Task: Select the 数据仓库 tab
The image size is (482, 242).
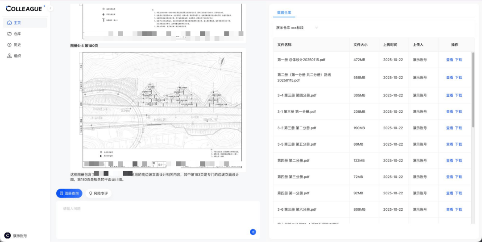Action: [284, 13]
